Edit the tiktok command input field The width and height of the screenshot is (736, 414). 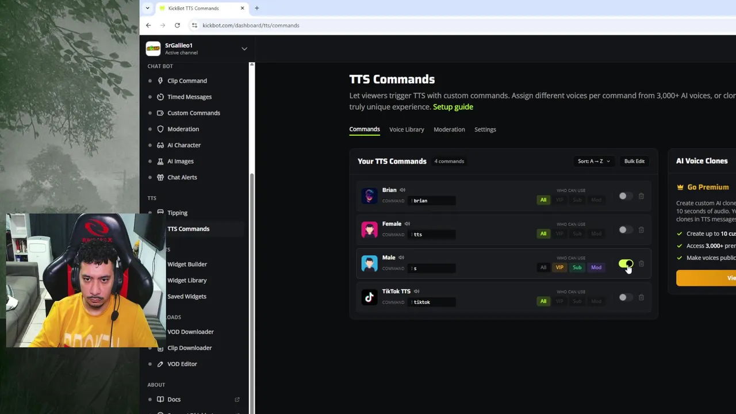432,302
